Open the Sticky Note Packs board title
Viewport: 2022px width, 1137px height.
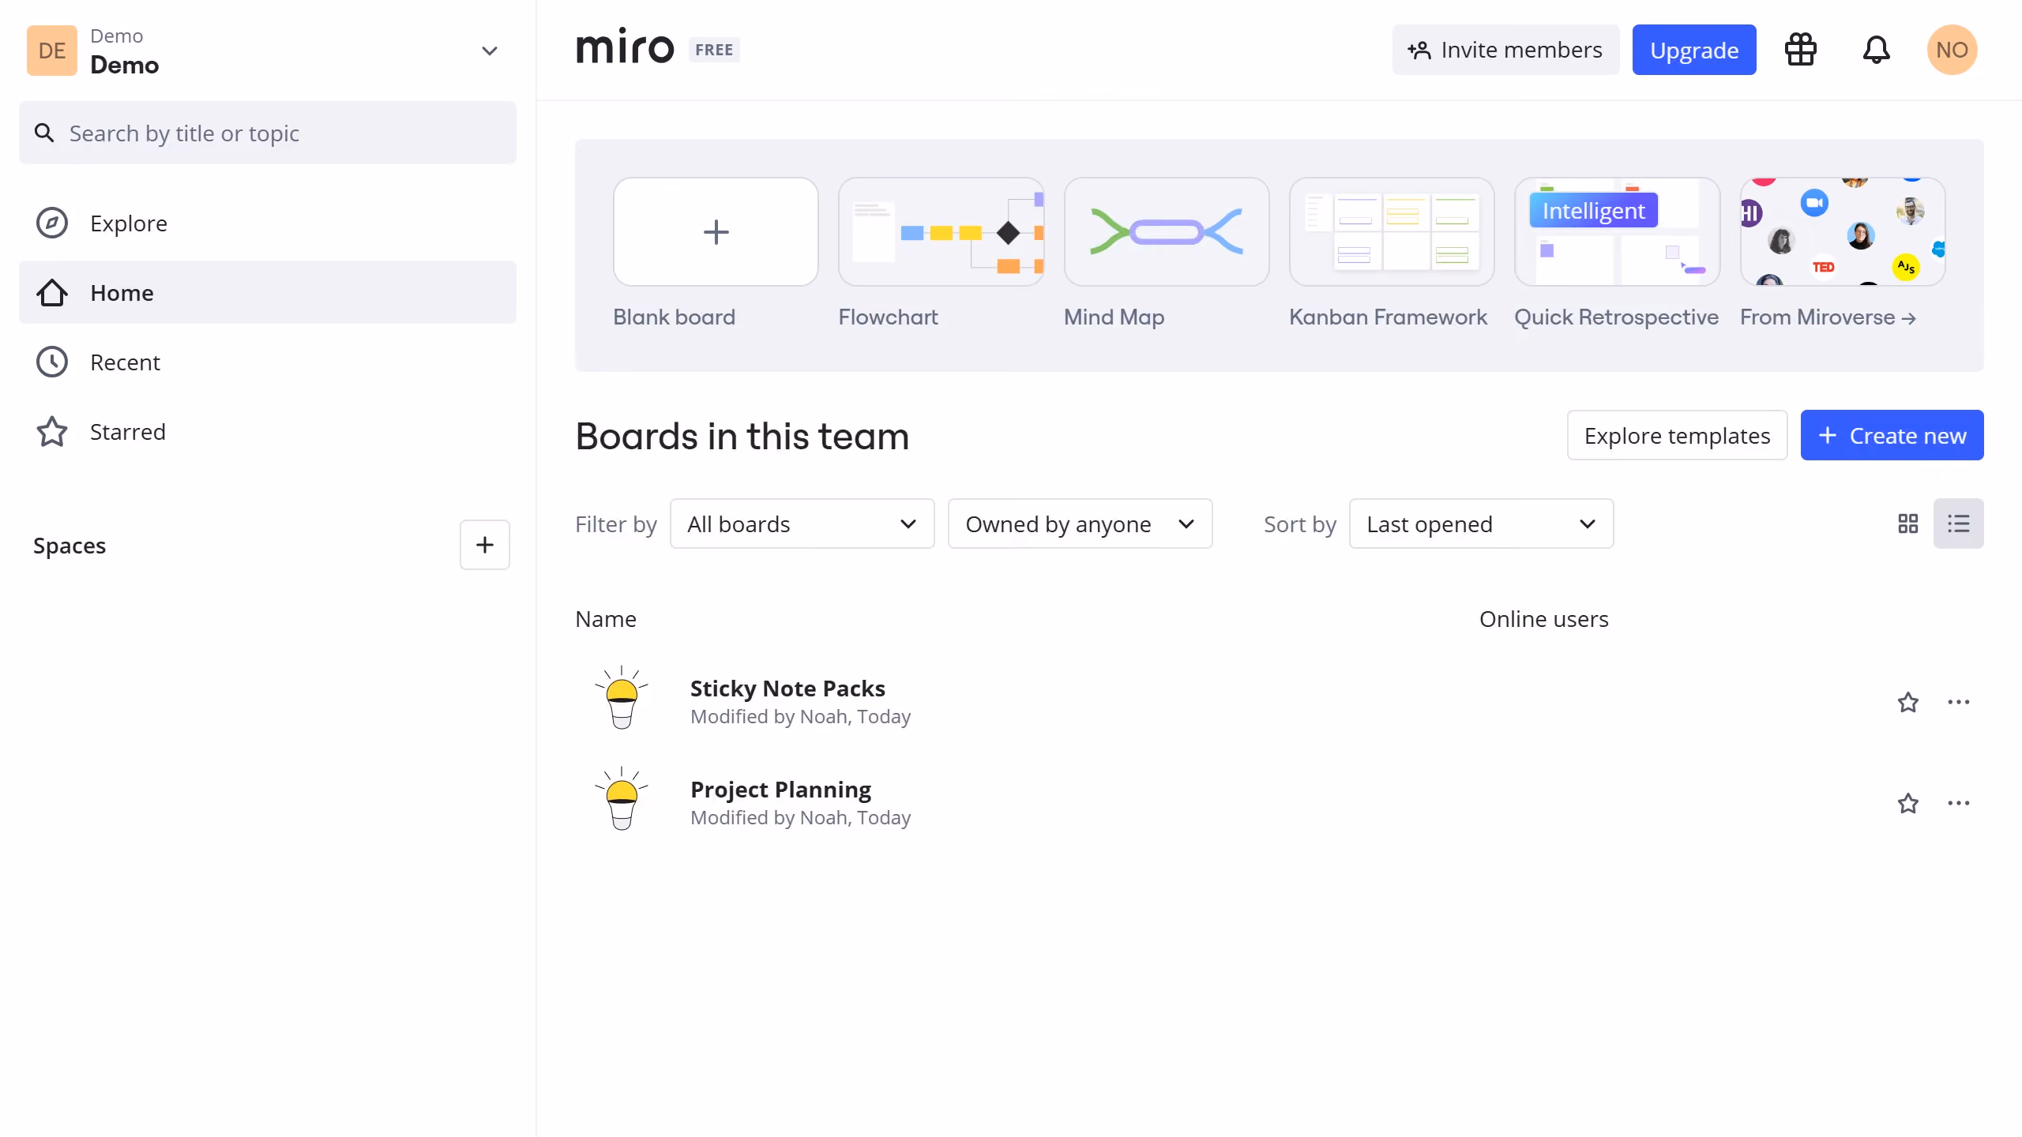[x=787, y=689]
